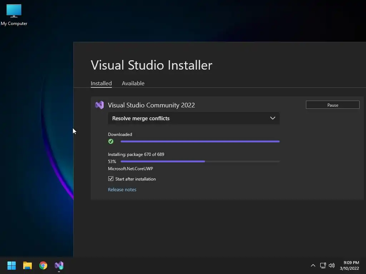Open network status tray icon
Screen dimensions: 366x274
[323, 265]
